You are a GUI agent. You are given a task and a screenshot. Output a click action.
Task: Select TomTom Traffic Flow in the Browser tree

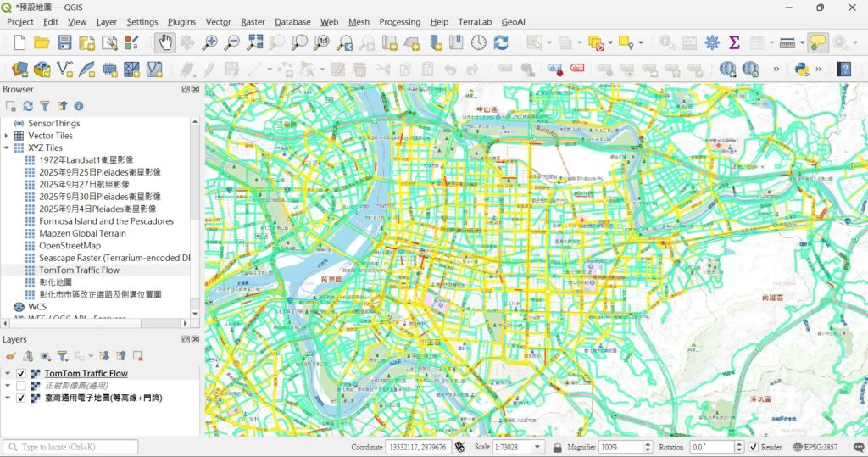tap(79, 270)
